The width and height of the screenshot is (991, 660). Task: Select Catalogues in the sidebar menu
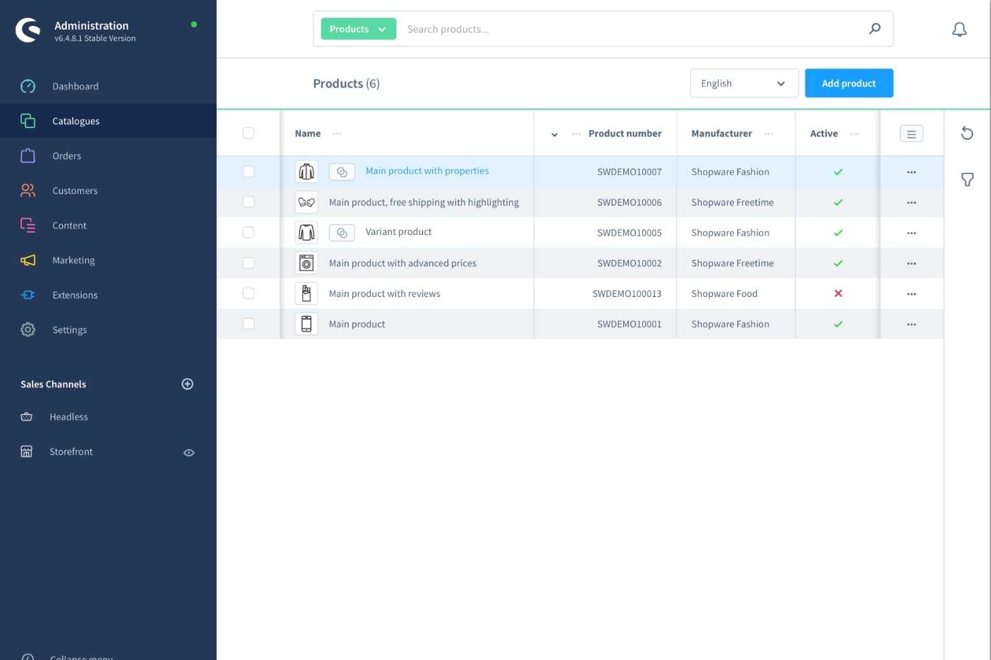pyautogui.click(x=75, y=121)
